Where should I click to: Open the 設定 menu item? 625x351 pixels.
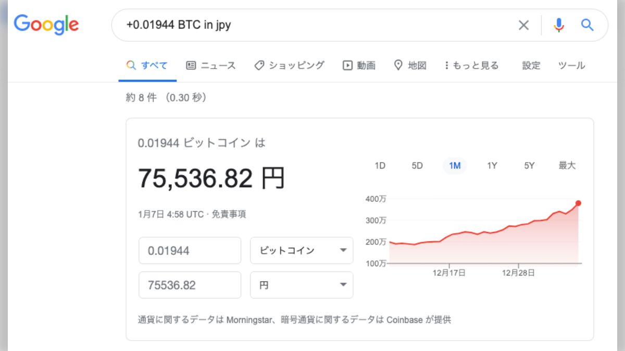pyautogui.click(x=531, y=66)
